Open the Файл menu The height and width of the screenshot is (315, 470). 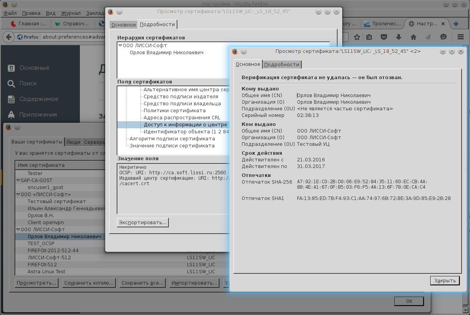coord(10,12)
